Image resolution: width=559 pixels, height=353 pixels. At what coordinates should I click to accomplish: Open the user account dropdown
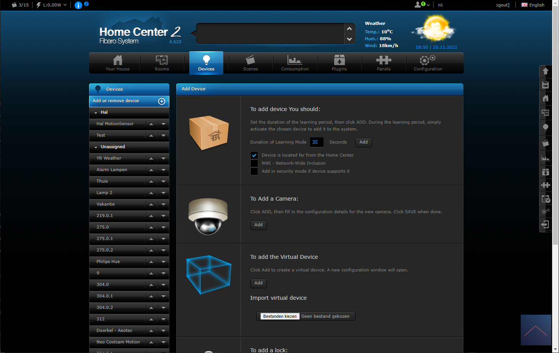[422, 5]
